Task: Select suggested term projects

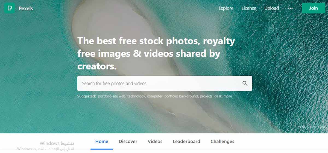Action: coord(206,96)
